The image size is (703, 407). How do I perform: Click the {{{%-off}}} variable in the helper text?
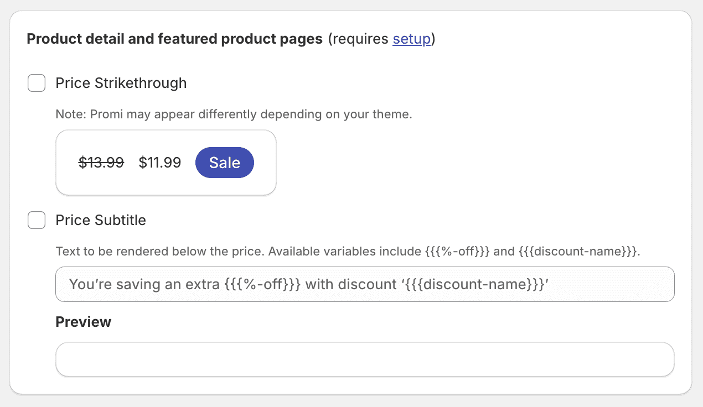(457, 252)
